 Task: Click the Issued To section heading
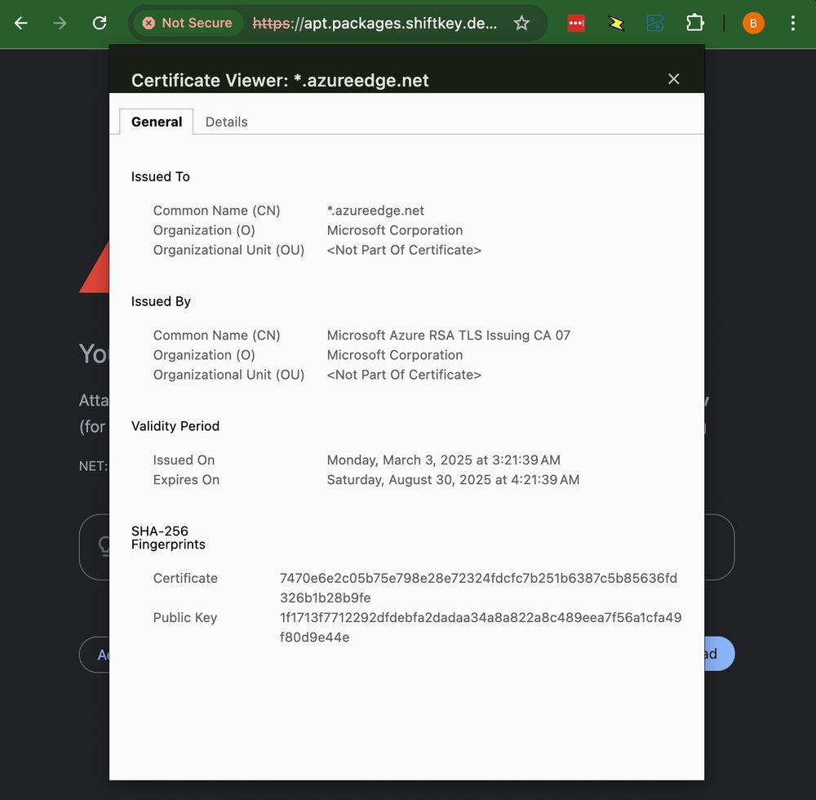[160, 176]
